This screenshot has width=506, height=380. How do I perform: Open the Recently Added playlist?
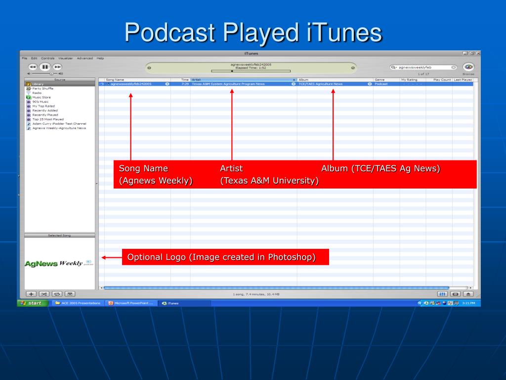[x=45, y=110]
